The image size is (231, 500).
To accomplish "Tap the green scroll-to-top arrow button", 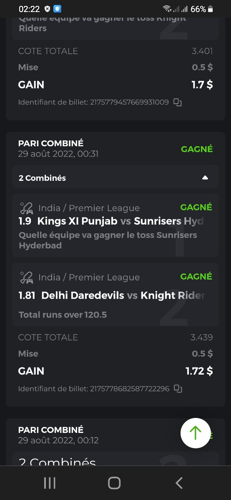I will point(196,433).
